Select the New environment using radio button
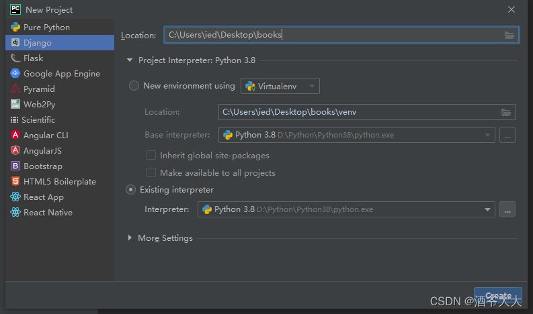This screenshot has height=314, width=533. pos(134,85)
